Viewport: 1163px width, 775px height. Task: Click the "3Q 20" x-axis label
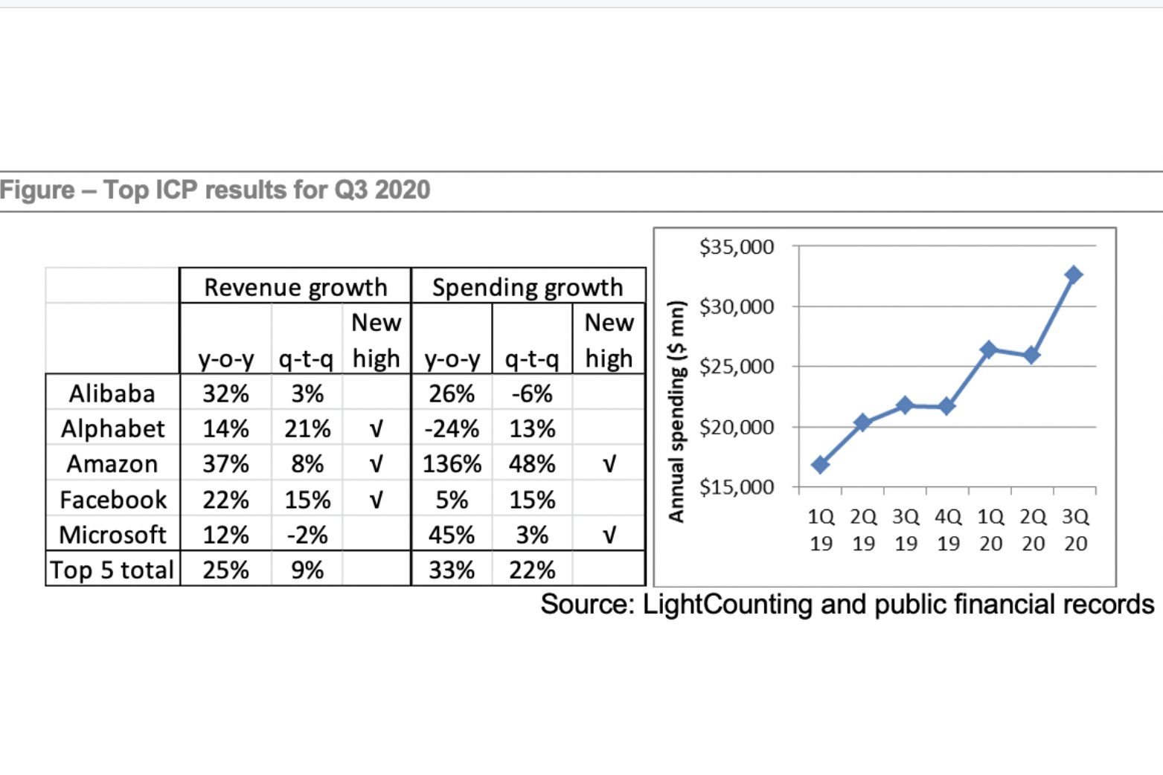[1075, 530]
